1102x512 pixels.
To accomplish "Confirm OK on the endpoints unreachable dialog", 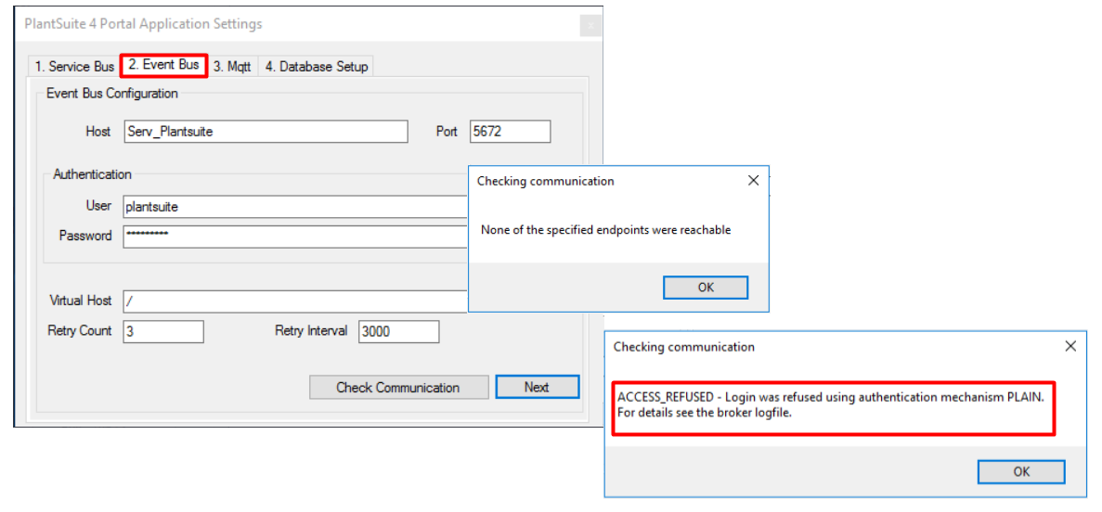I will pyautogui.click(x=706, y=288).
